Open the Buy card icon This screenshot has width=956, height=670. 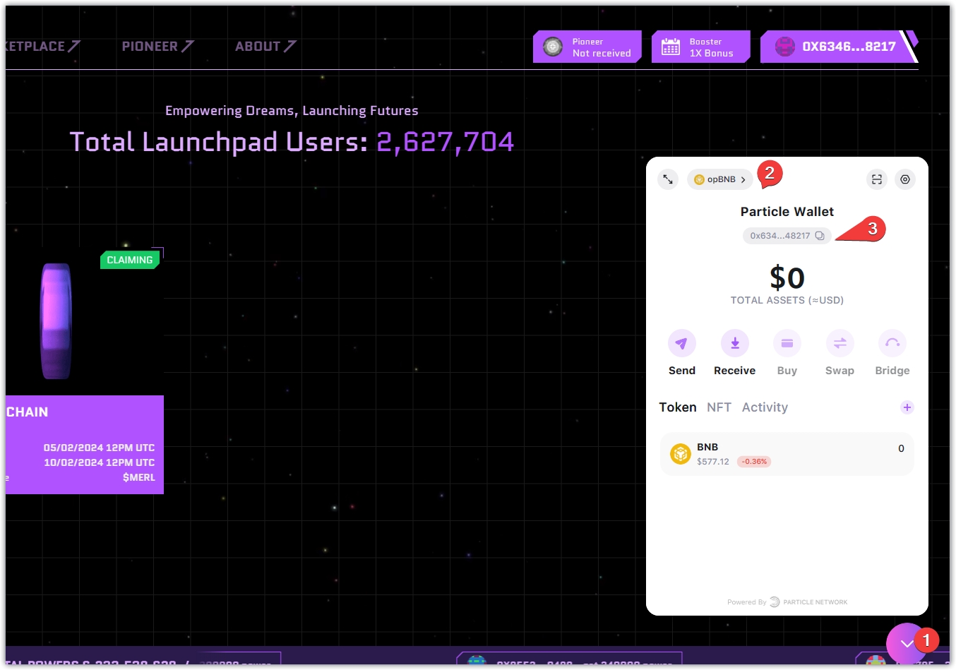point(787,344)
